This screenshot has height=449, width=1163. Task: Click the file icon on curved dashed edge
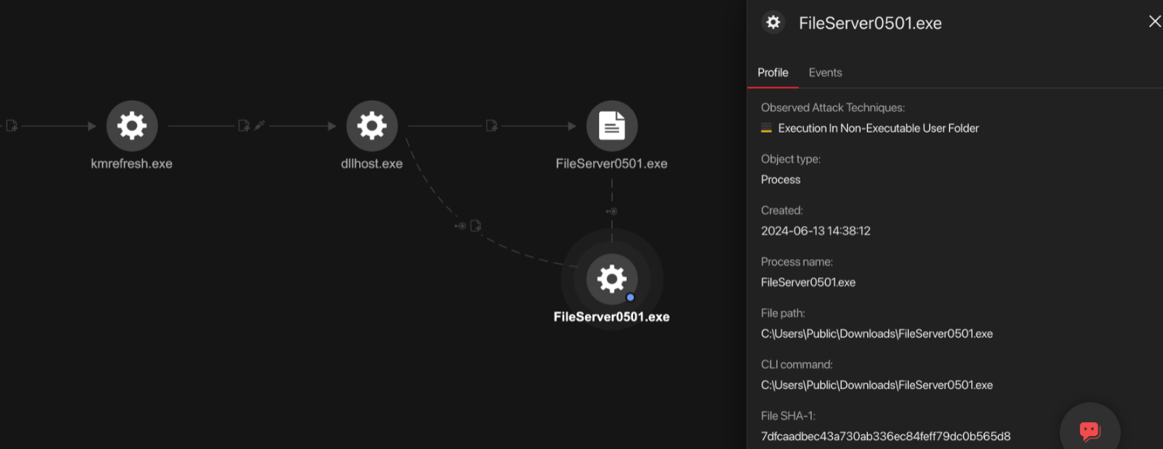pyautogui.click(x=476, y=225)
